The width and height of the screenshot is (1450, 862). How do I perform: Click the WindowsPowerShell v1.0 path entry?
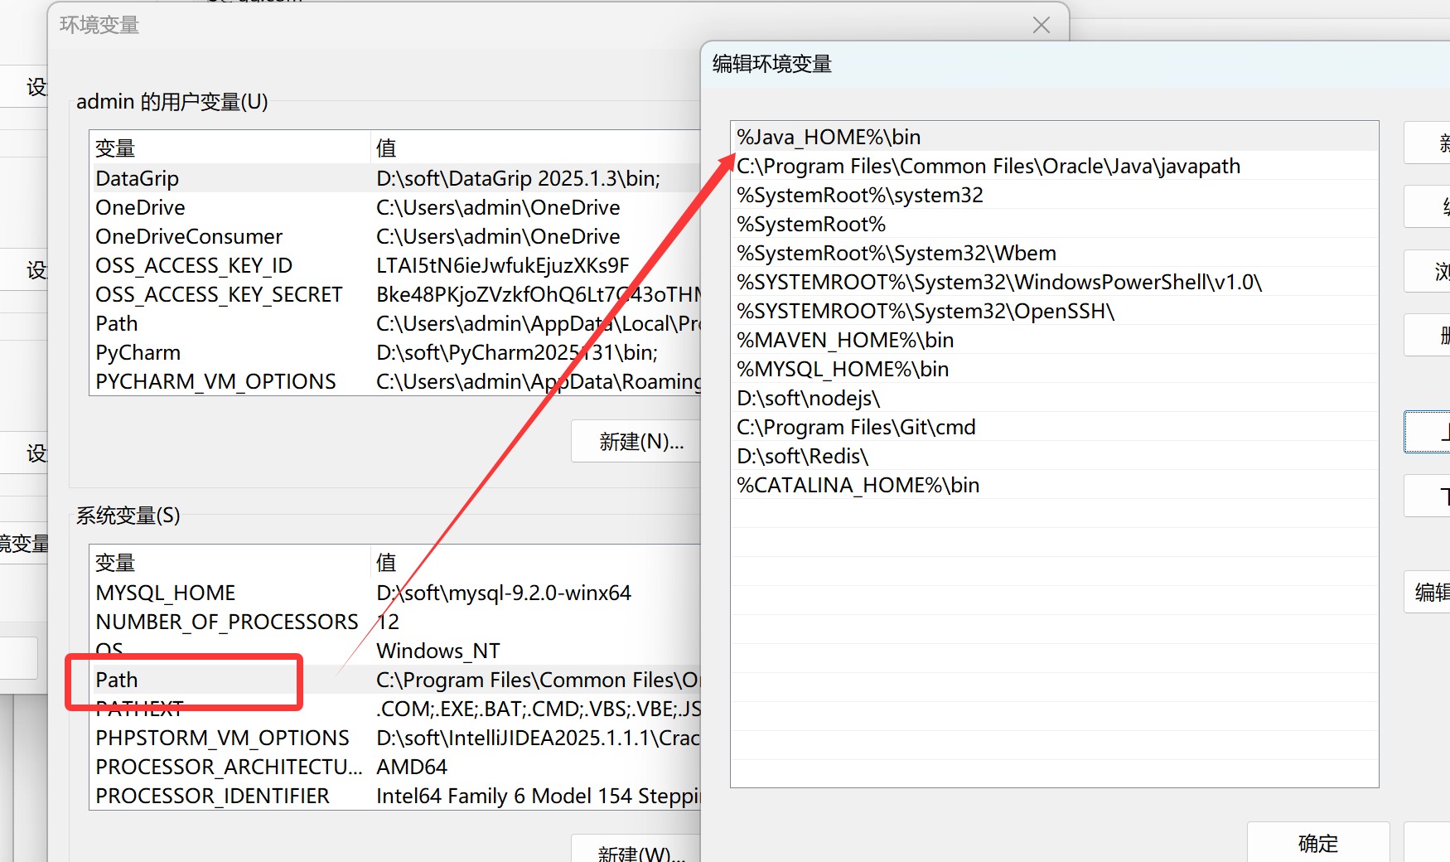point(998,283)
